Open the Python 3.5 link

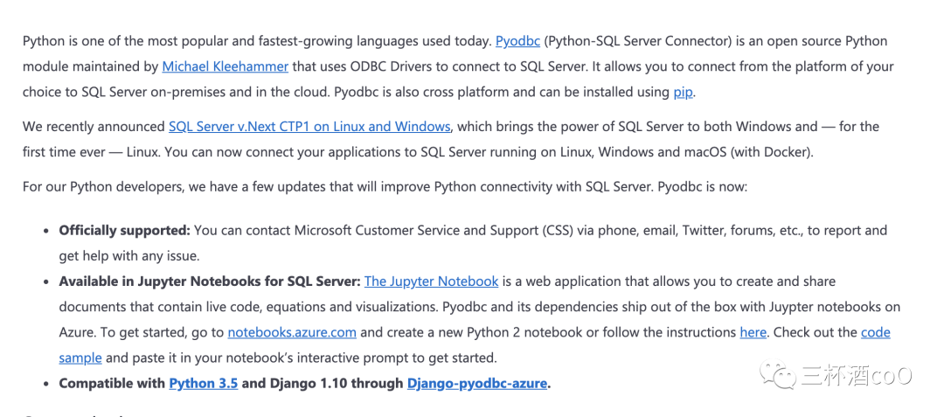point(203,383)
